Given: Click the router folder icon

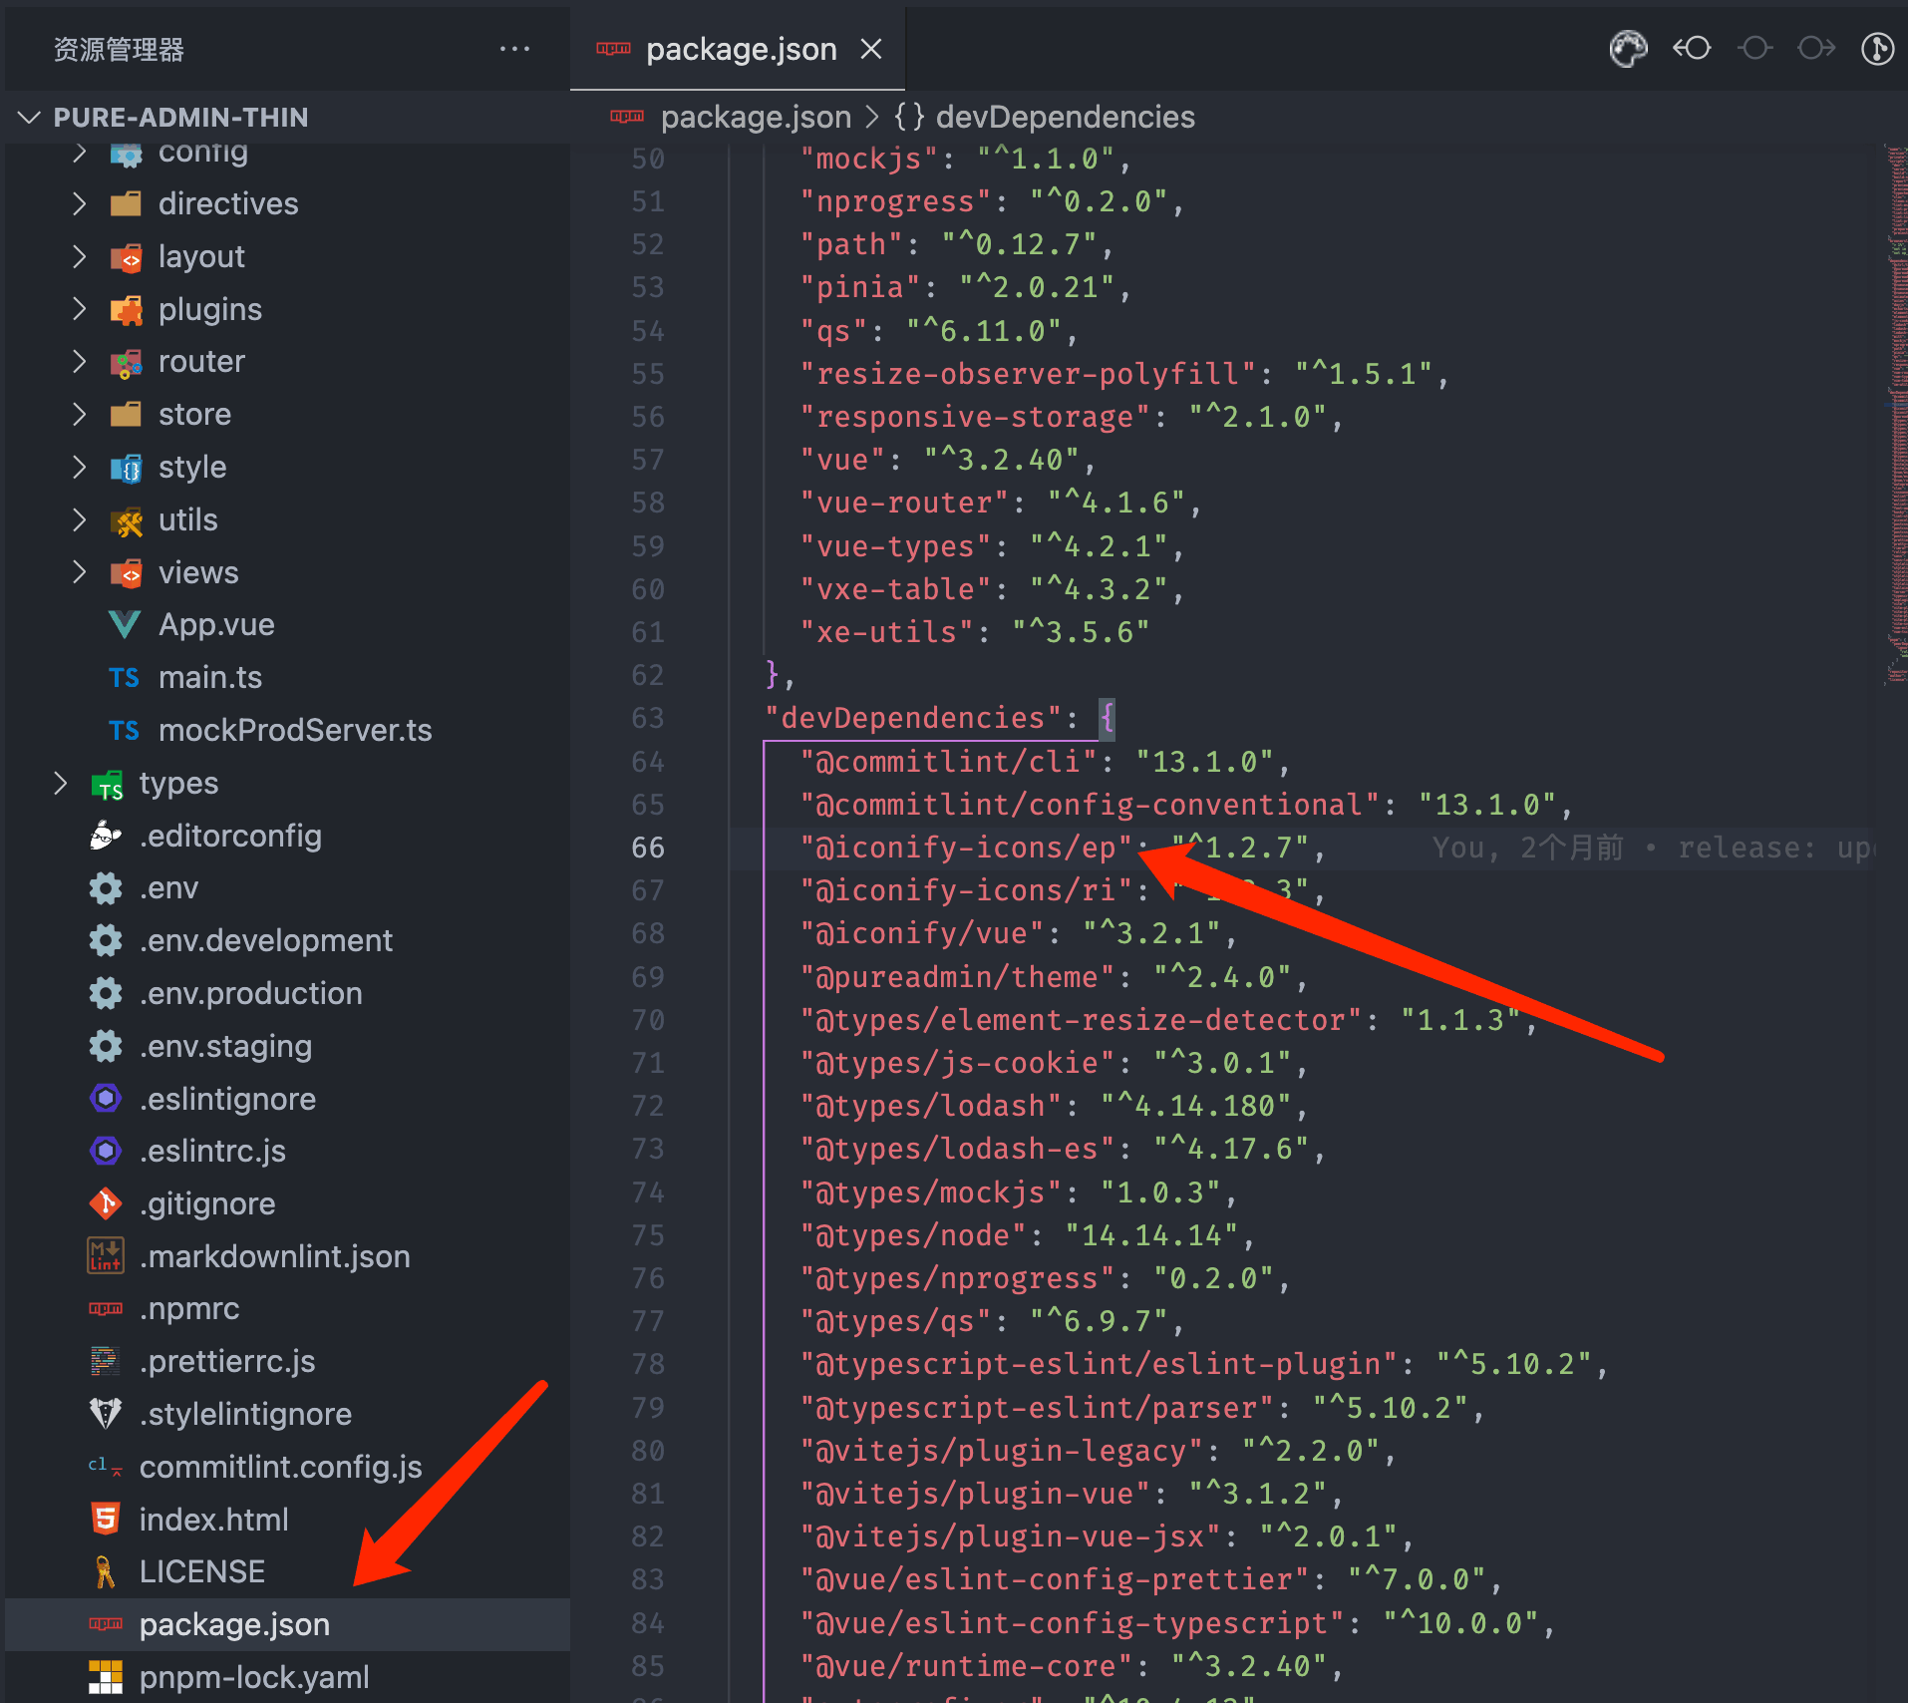Looking at the screenshot, I should tap(126, 363).
